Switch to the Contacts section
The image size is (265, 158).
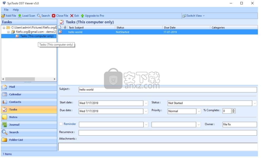29,102
